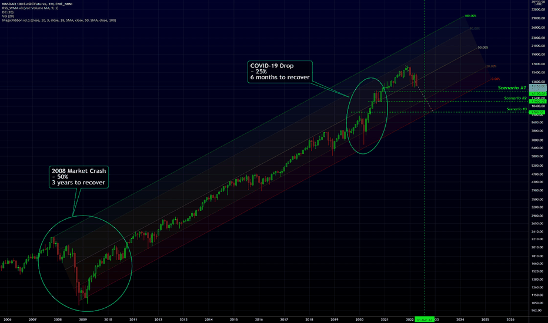This screenshot has height=323, width=548.
Task: Click the 7000.00 price scale value
Action: click(x=537, y=140)
